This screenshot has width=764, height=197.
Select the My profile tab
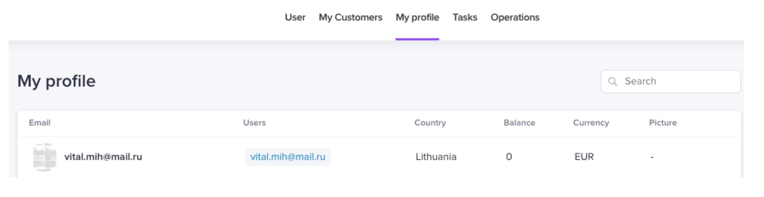[x=417, y=17]
